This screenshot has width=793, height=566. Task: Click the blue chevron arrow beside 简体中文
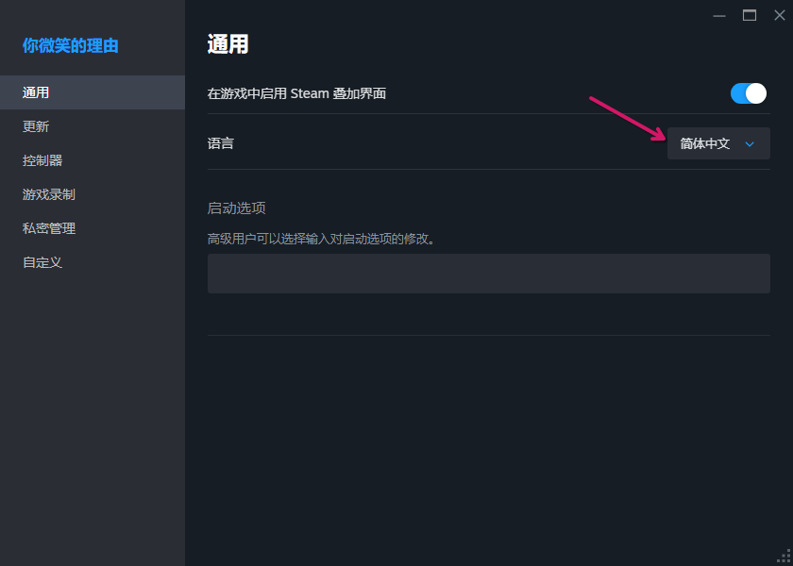(751, 144)
